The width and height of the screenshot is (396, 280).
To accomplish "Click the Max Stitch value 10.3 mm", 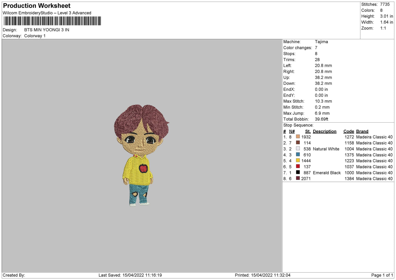I will pos(323,101).
